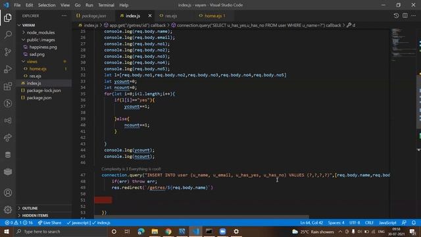Change JavaScript language mode

point(387,223)
